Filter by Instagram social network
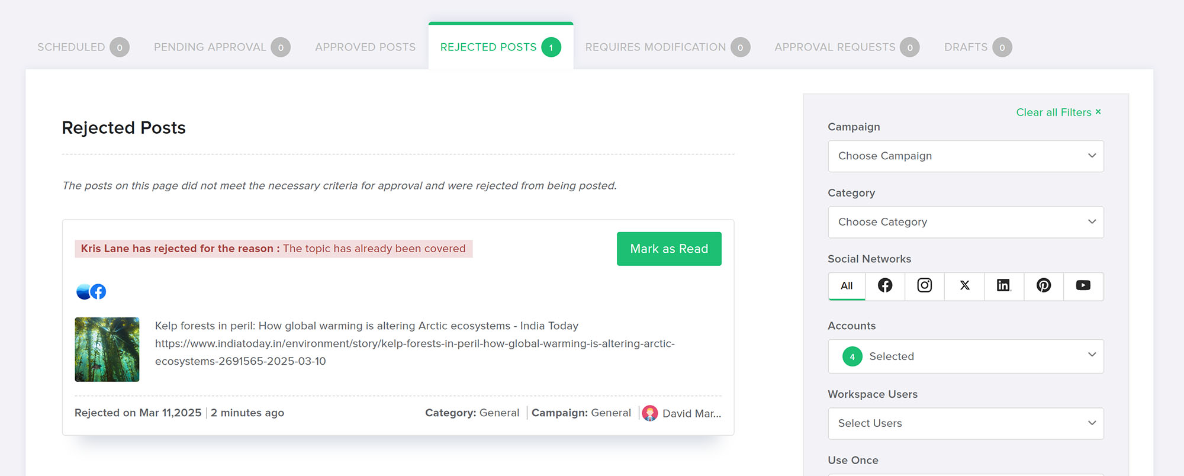Screen dimensions: 1184x476 [925, 286]
